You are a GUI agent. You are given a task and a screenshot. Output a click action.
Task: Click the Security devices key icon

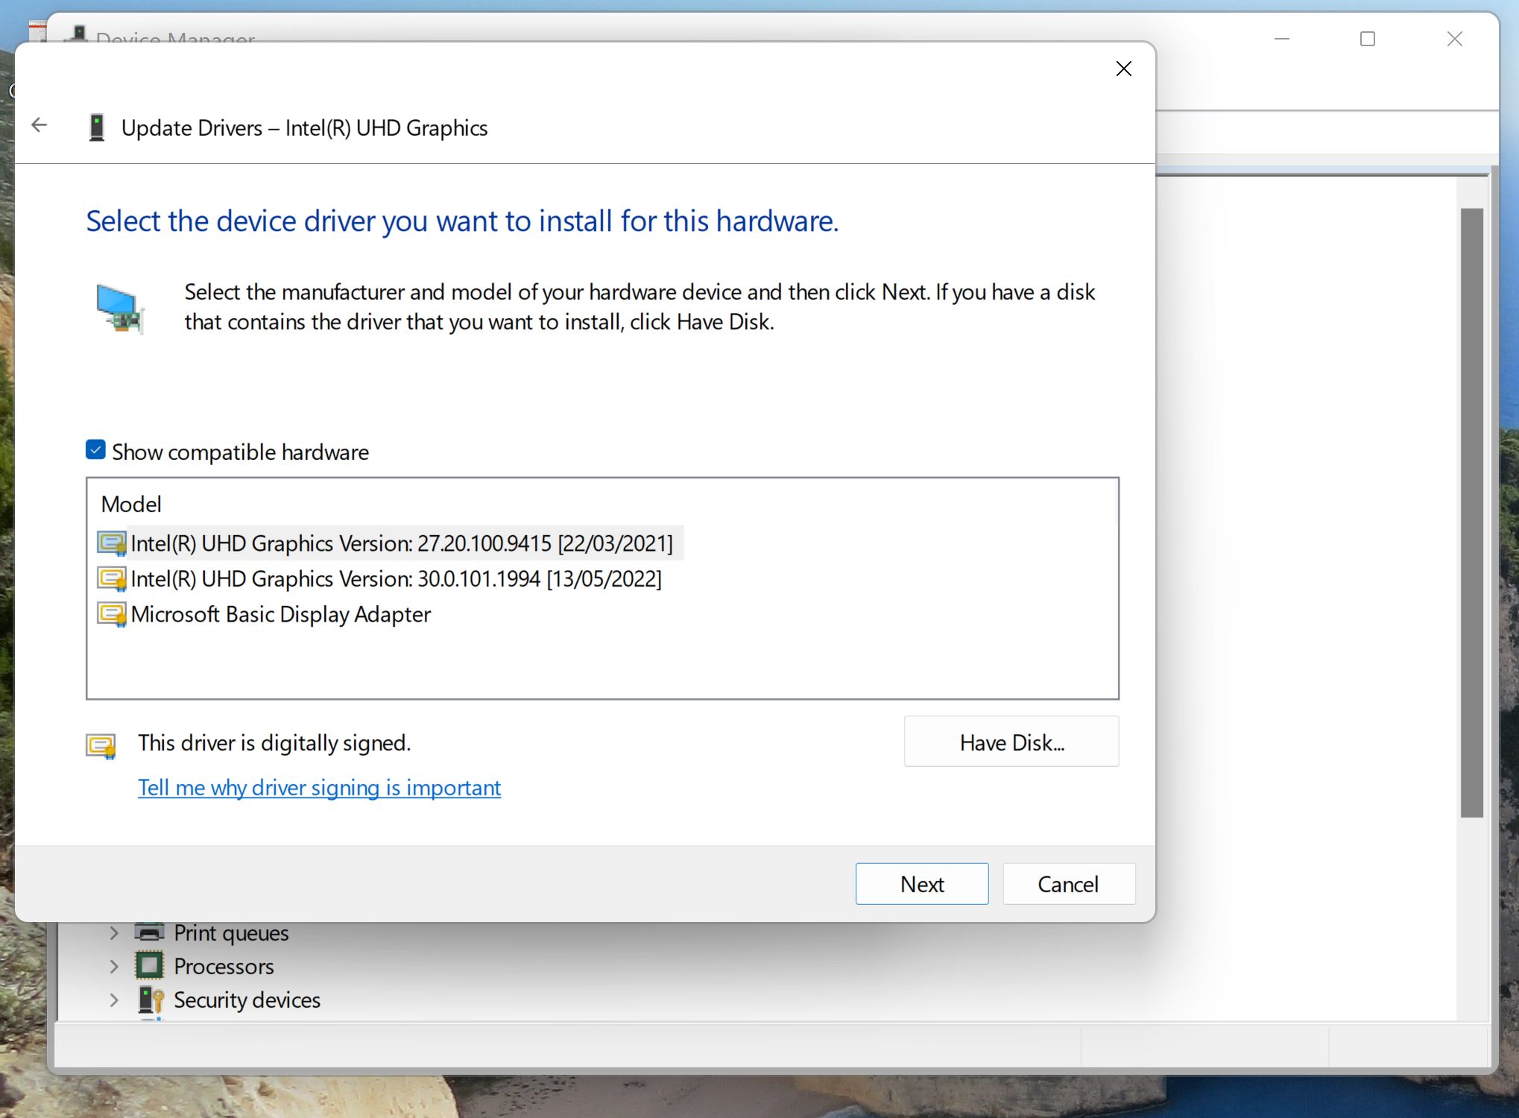point(151,999)
